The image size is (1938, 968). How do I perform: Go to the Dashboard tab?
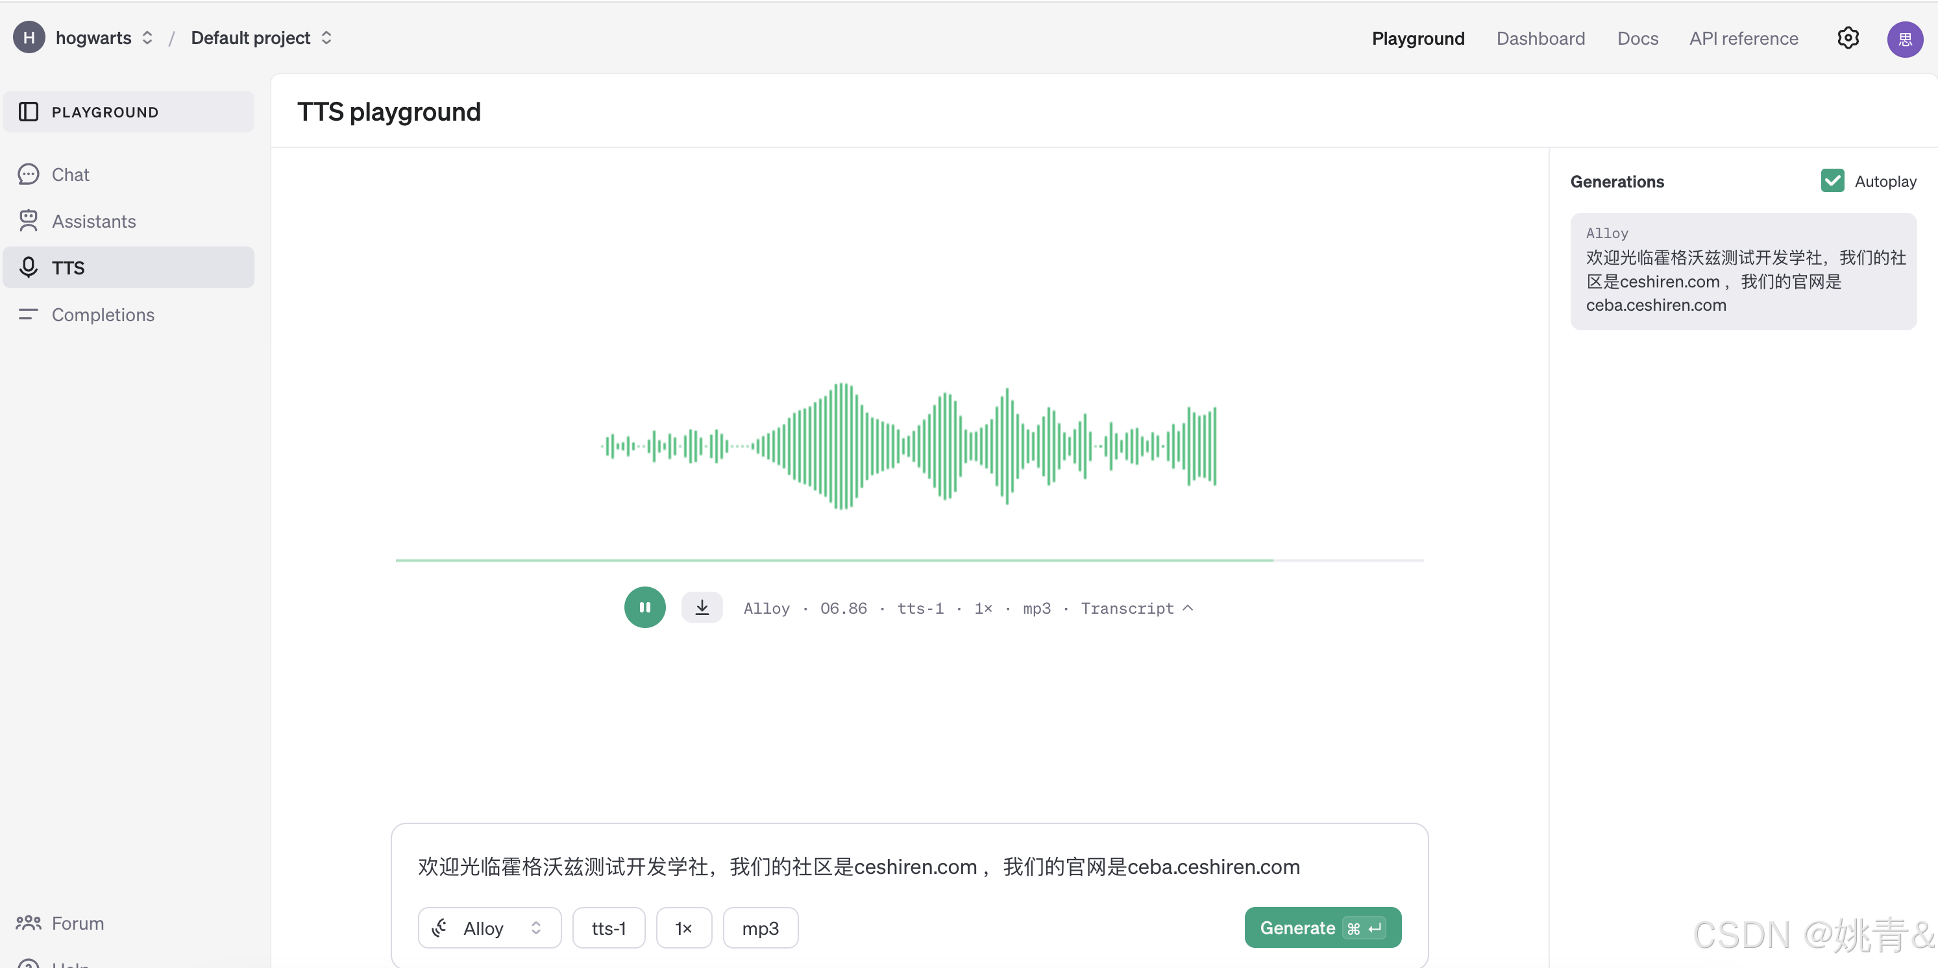1540,38
